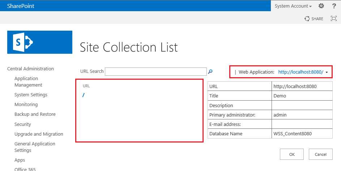Click the Description label cell
This screenshot has height=171, width=341.
[x=240, y=105]
